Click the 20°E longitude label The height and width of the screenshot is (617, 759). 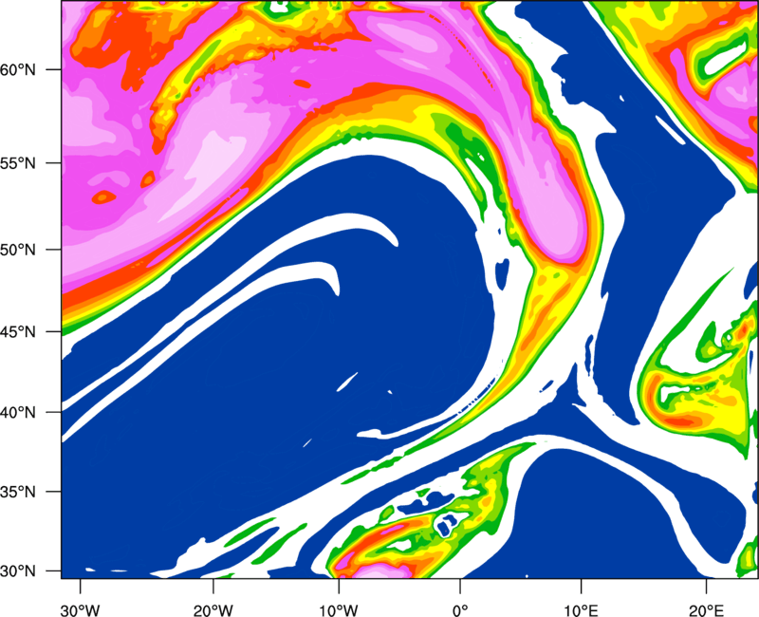706,610
